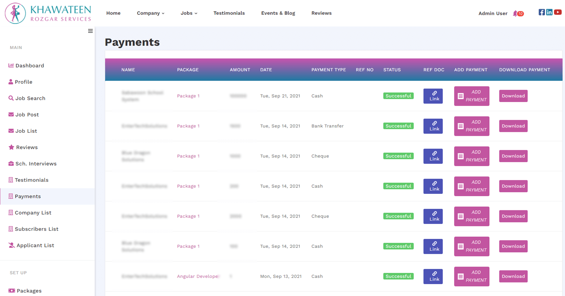Viewport: 565px width, 296px height.
Task: Click the Job Search magnifier icon
Action: point(11,98)
